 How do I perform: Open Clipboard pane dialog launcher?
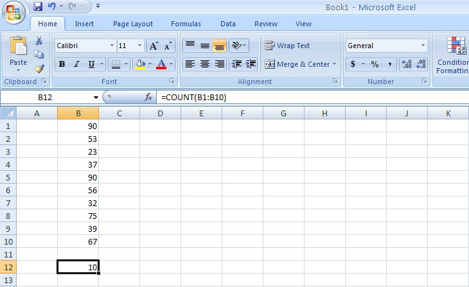coord(44,81)
